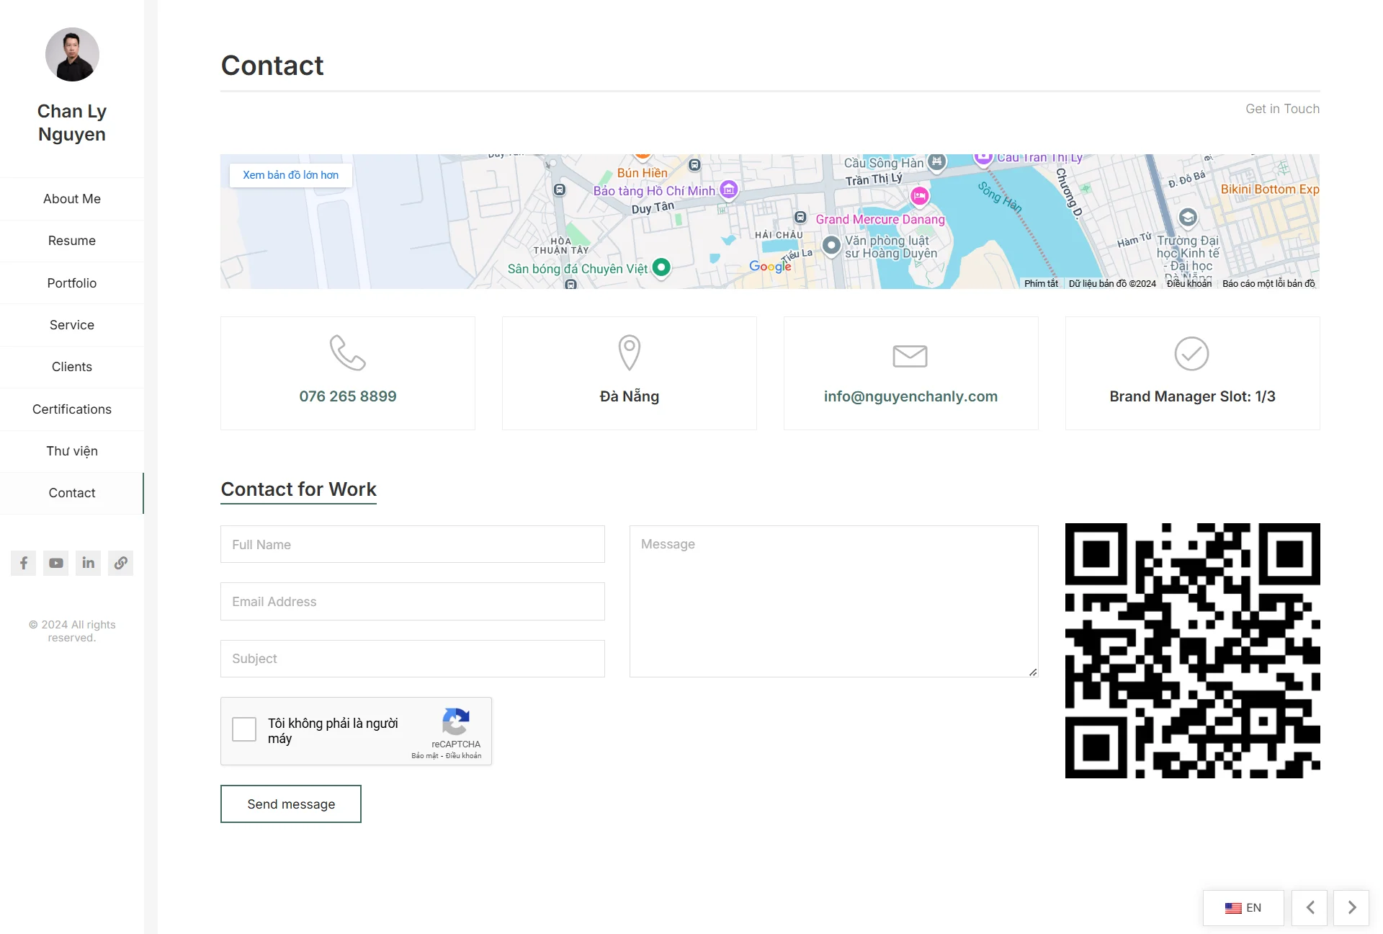Click Grand Mercure Danang hotel marker
The width and height of the screenshot is (1383, 934).
(x=919, y=196)
